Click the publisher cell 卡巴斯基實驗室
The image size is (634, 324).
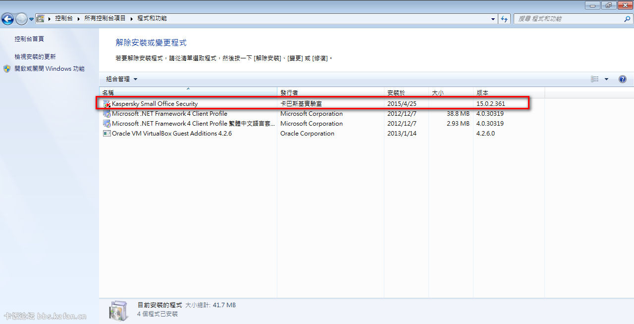(x=301, y=104)
